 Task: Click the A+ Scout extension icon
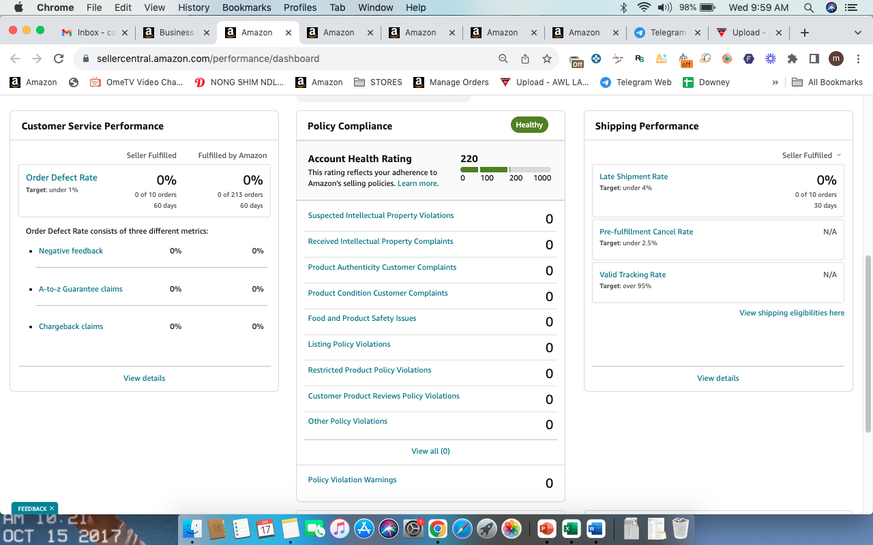[662, 59]
